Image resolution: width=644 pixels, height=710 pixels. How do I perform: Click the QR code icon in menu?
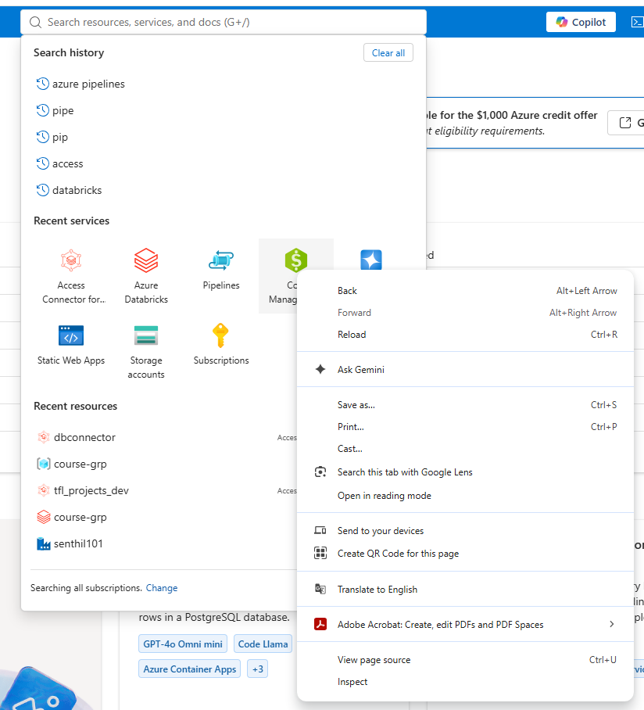(320, 554)
